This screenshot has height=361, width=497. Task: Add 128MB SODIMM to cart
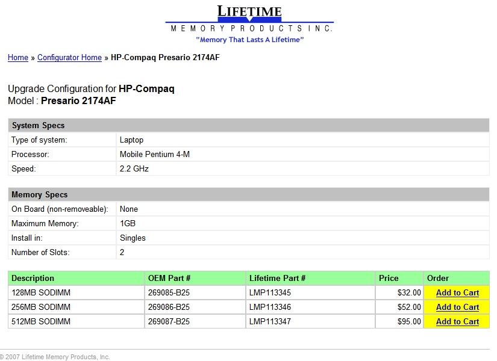click(x=457, y=292)
